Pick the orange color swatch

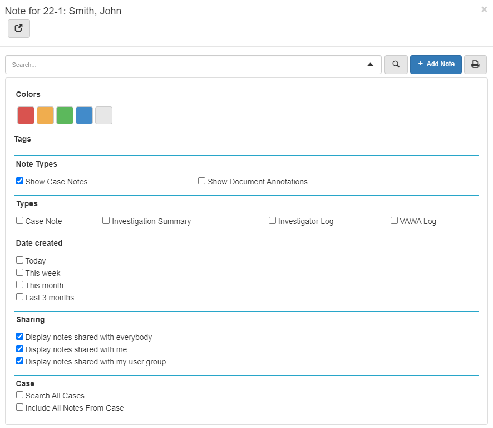coord(46,115)
